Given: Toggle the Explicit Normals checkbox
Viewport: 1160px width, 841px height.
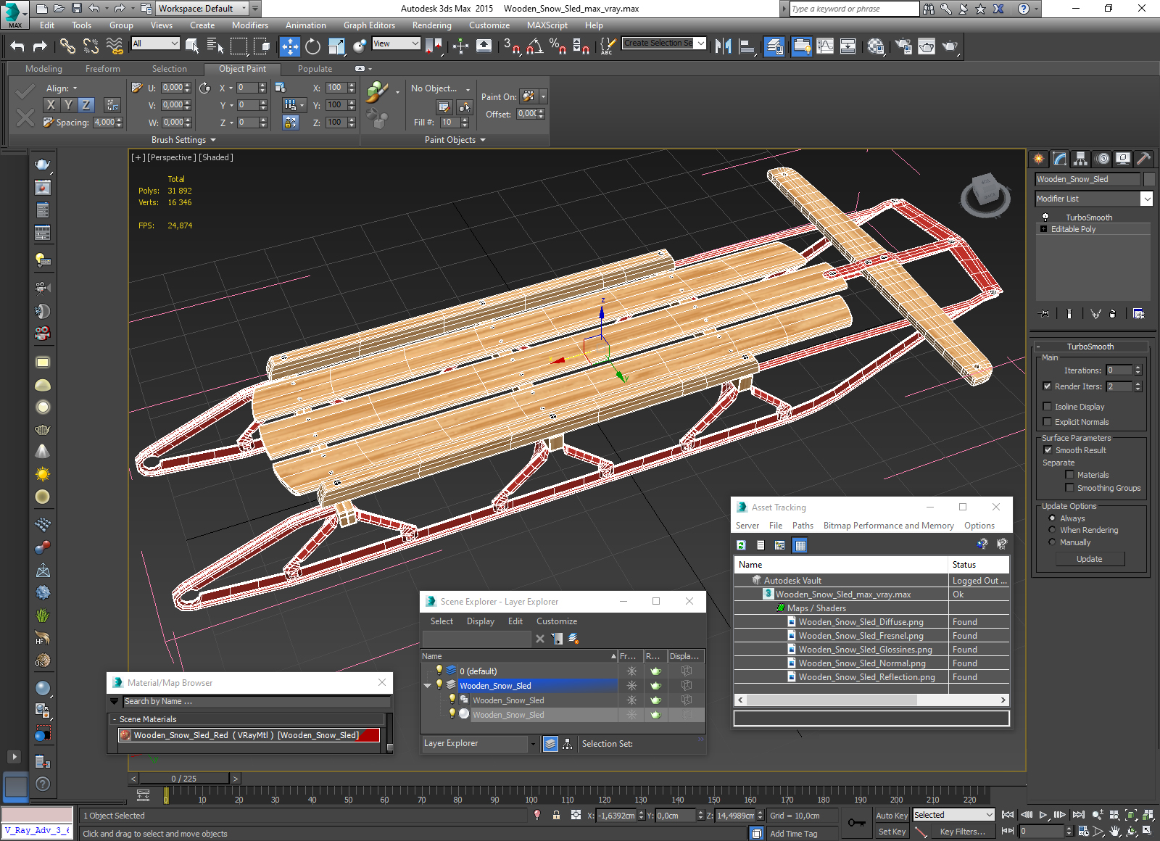Looking at the screenshot, I should coord(1047,422).
